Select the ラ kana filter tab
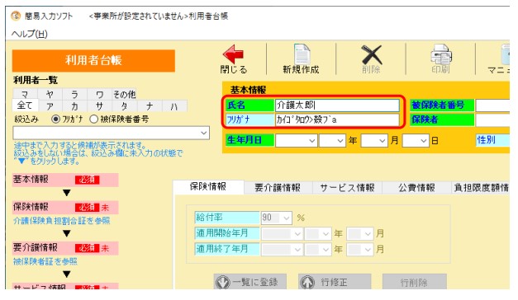 (x=74, y=95)
